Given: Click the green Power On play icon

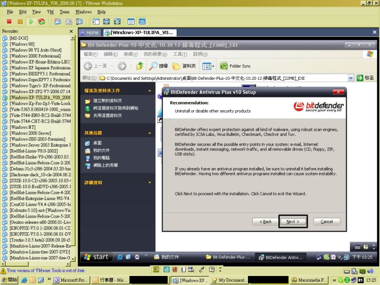Looking at the screenshot, I should coord(31,21).
